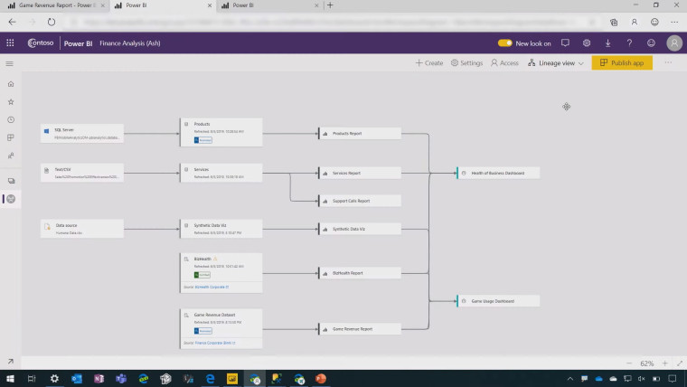Open the user profile avatar
Screen dimensions: 687x387
(x=674, y=43)
